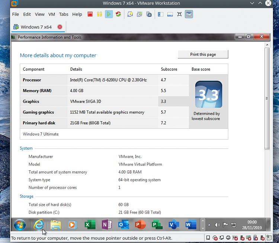This screenshot has height=243, width=279.
Task: Open the VM menu
Action: (x=52, y=14)
